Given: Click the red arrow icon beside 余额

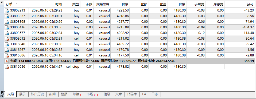Looking at the screenshot, I should point(7,61).
